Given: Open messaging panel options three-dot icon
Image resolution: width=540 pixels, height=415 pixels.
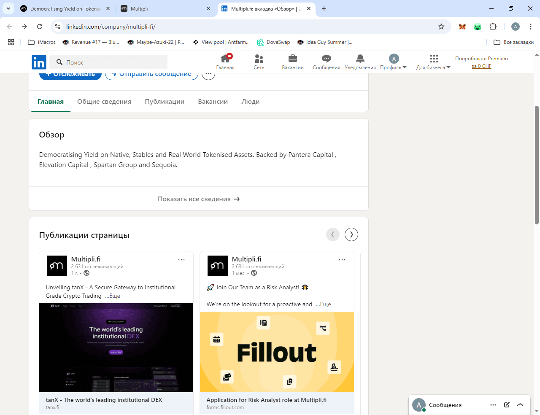Looking at the screenshot, I should pos(493,405).
